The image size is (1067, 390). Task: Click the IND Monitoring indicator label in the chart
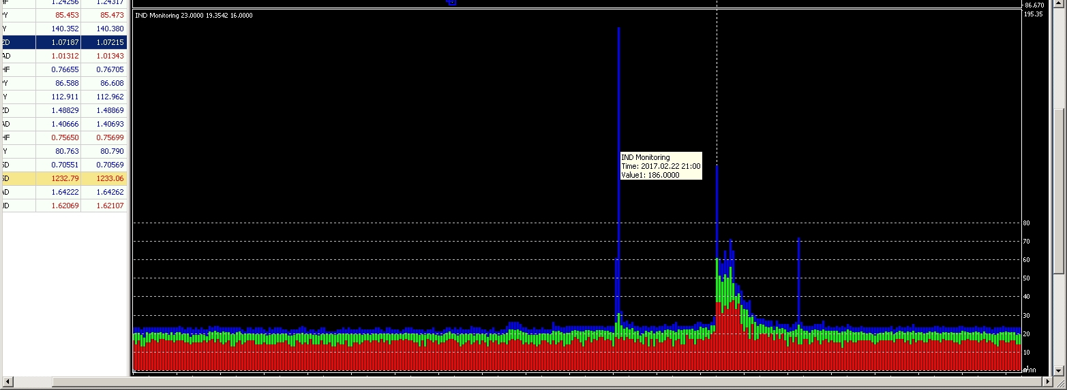click(194, 15)
